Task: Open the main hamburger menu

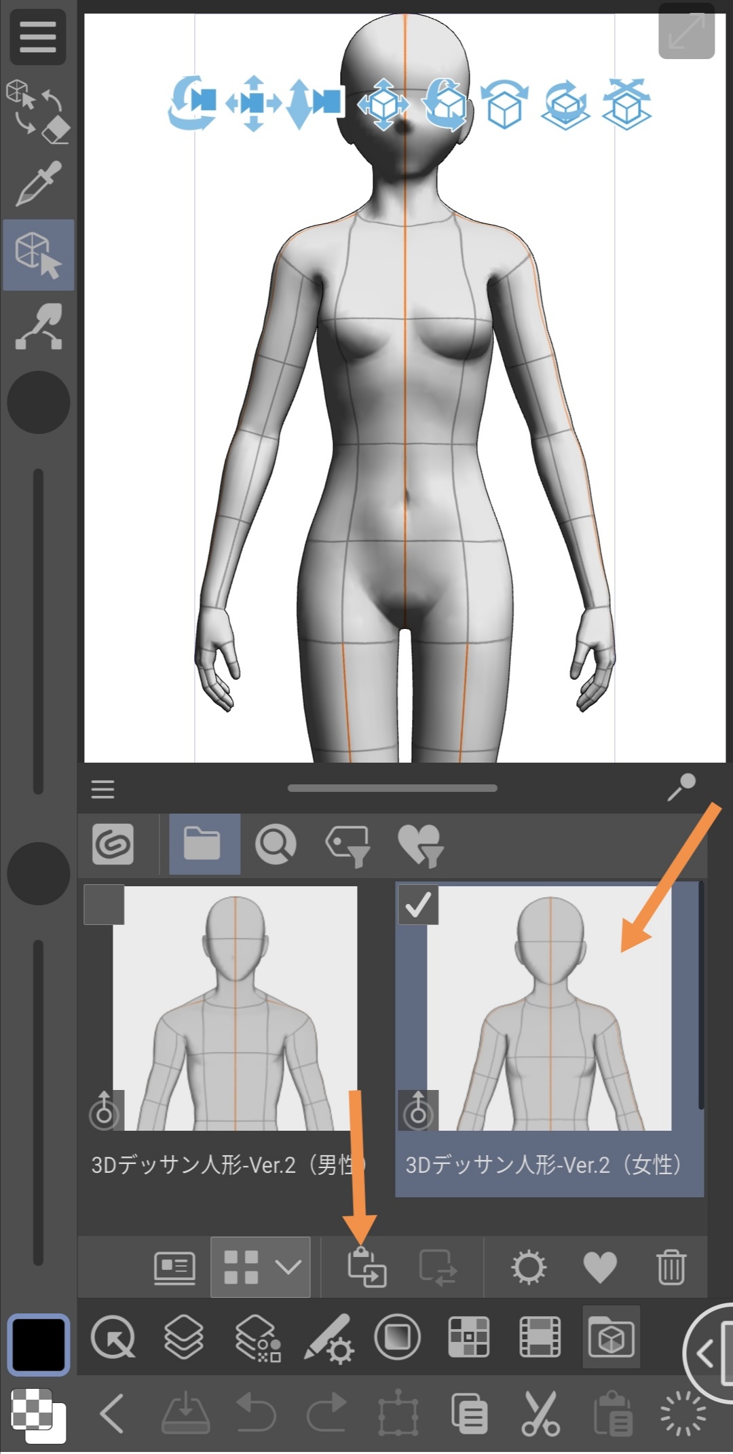Action: 38,37
